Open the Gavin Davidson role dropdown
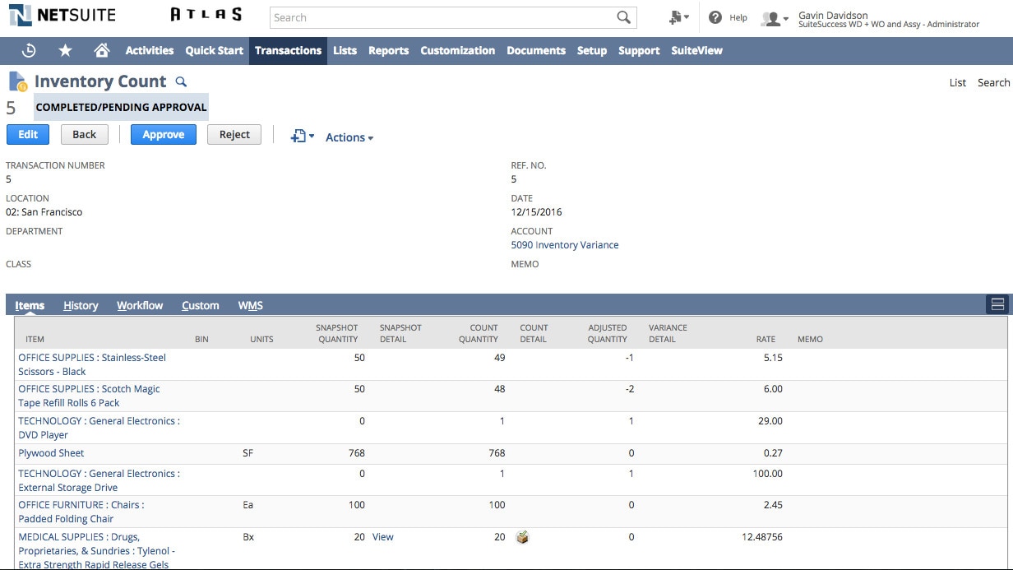The height and width of the screenshot is (570, 1013). coord(775,18)
